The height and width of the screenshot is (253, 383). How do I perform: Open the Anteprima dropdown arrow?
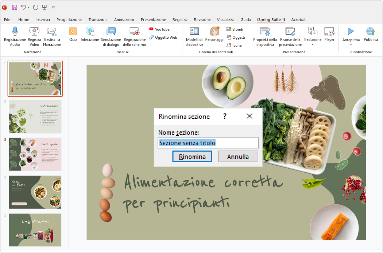(351, 45)
